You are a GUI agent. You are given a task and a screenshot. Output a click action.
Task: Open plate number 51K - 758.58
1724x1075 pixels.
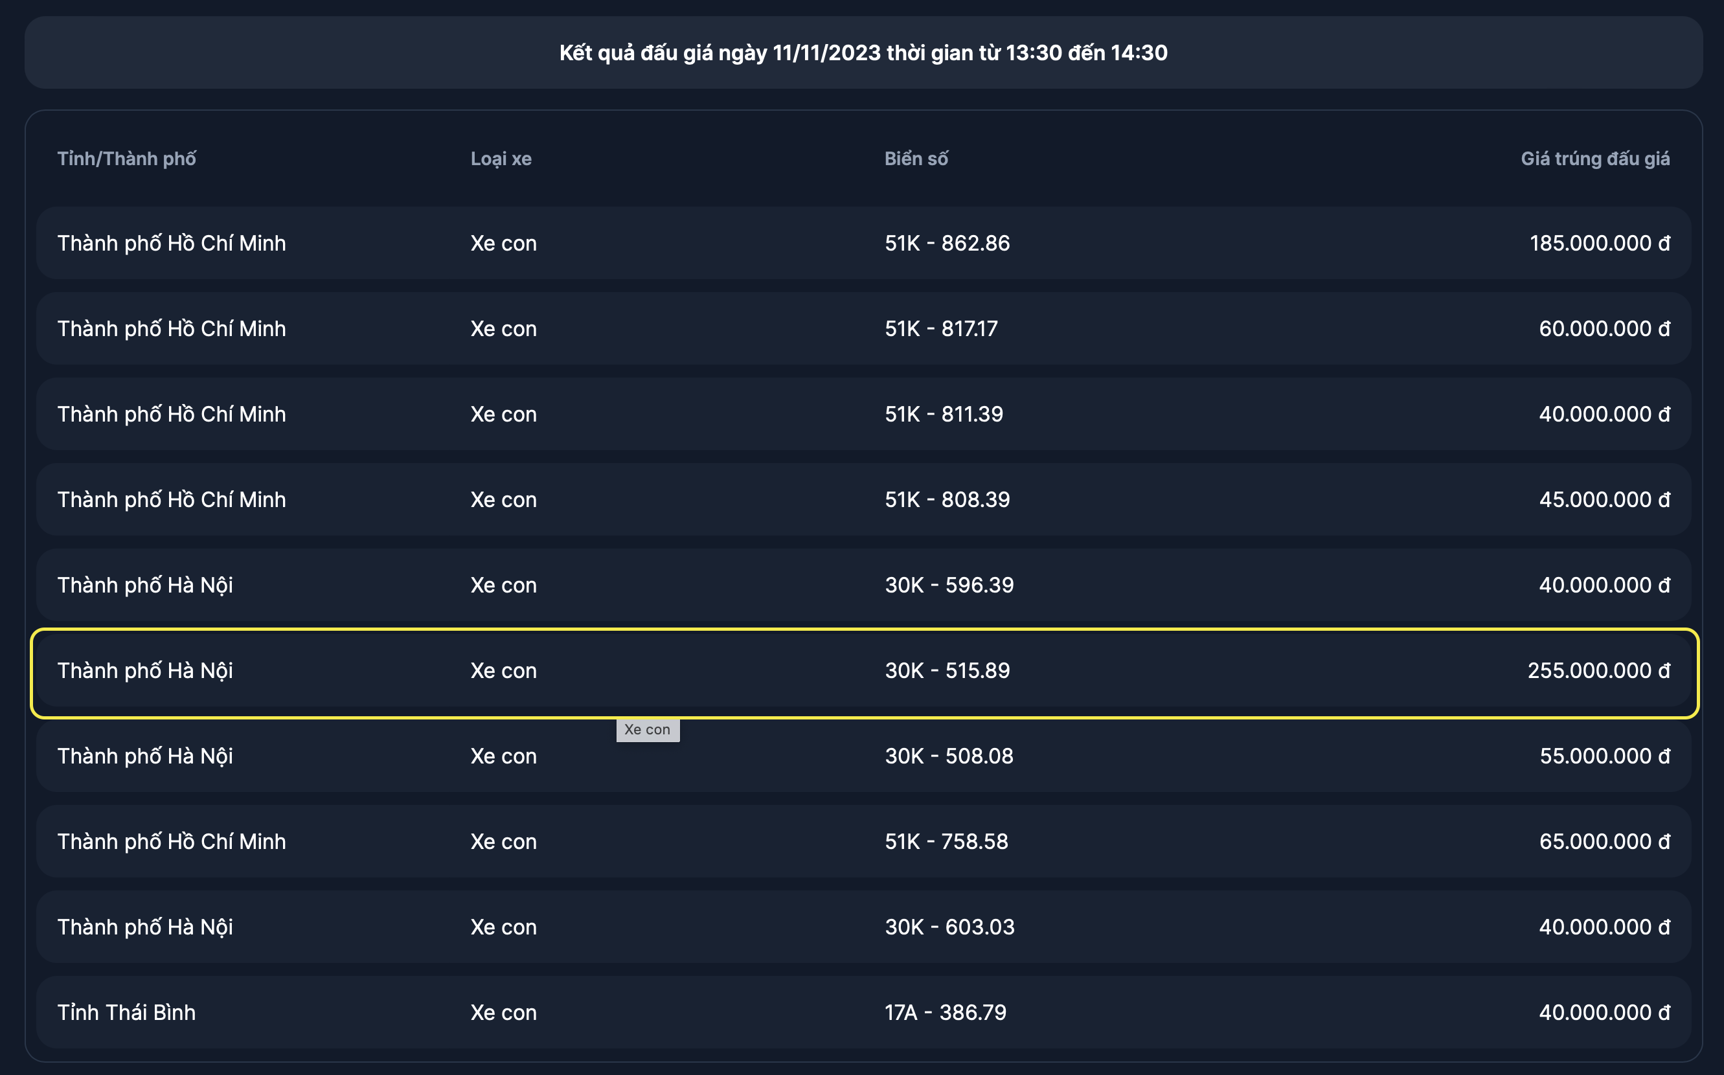(x=946, y=841)
